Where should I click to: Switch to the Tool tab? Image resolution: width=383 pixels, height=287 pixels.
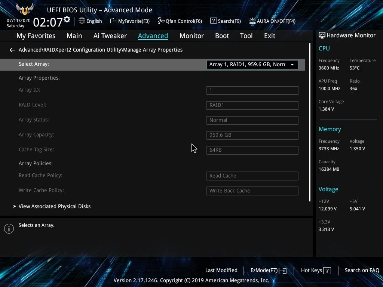pos(246,36)
